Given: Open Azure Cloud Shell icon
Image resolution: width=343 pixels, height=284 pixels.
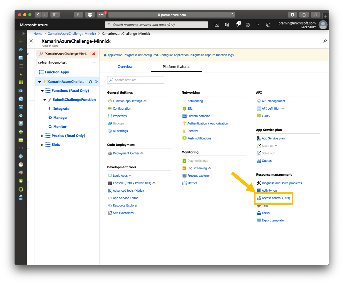Looking at the screenshot, I should click(217, 25).
